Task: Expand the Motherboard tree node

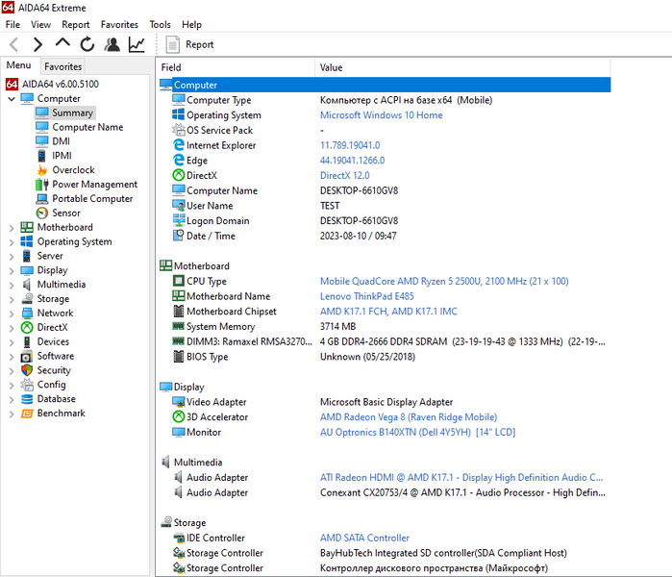Action: 12,228
